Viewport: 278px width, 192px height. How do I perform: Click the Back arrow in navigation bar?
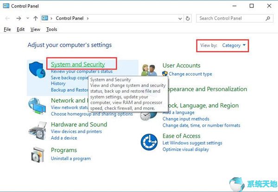[x=7, y=19]
